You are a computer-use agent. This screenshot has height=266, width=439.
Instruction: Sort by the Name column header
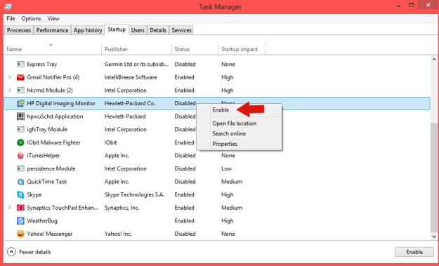[x=53, y=49]
